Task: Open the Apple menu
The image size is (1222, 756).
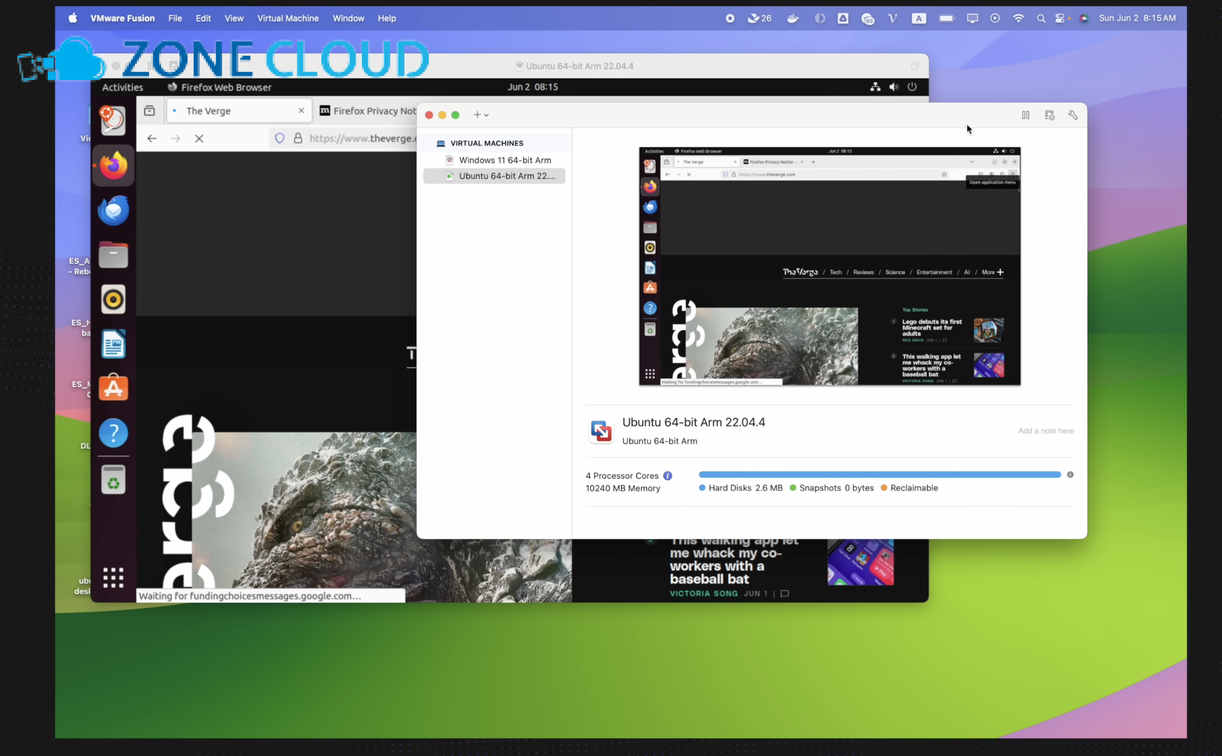Action: 73,18
